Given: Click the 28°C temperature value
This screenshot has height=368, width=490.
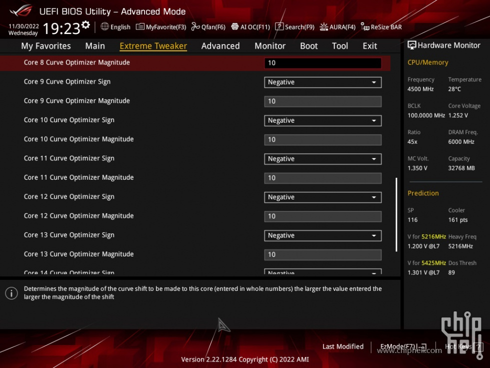Looking at the screenshot, I should pos(454,89).
